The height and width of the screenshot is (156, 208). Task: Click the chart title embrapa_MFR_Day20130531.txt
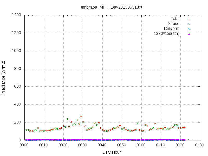pos(112,7)
